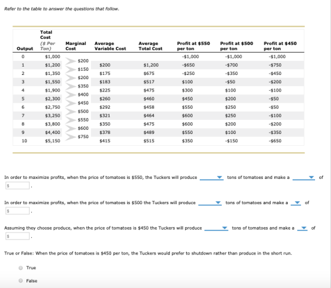
Task: Click the Profit at $550 per ton header
Action: pos(194,46)
